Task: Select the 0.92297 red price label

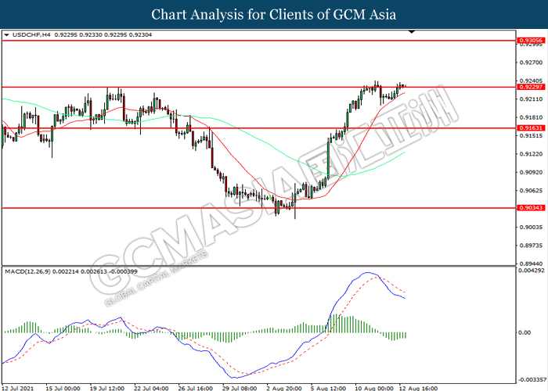Action: pyautogui.click(x=528, y=87)
